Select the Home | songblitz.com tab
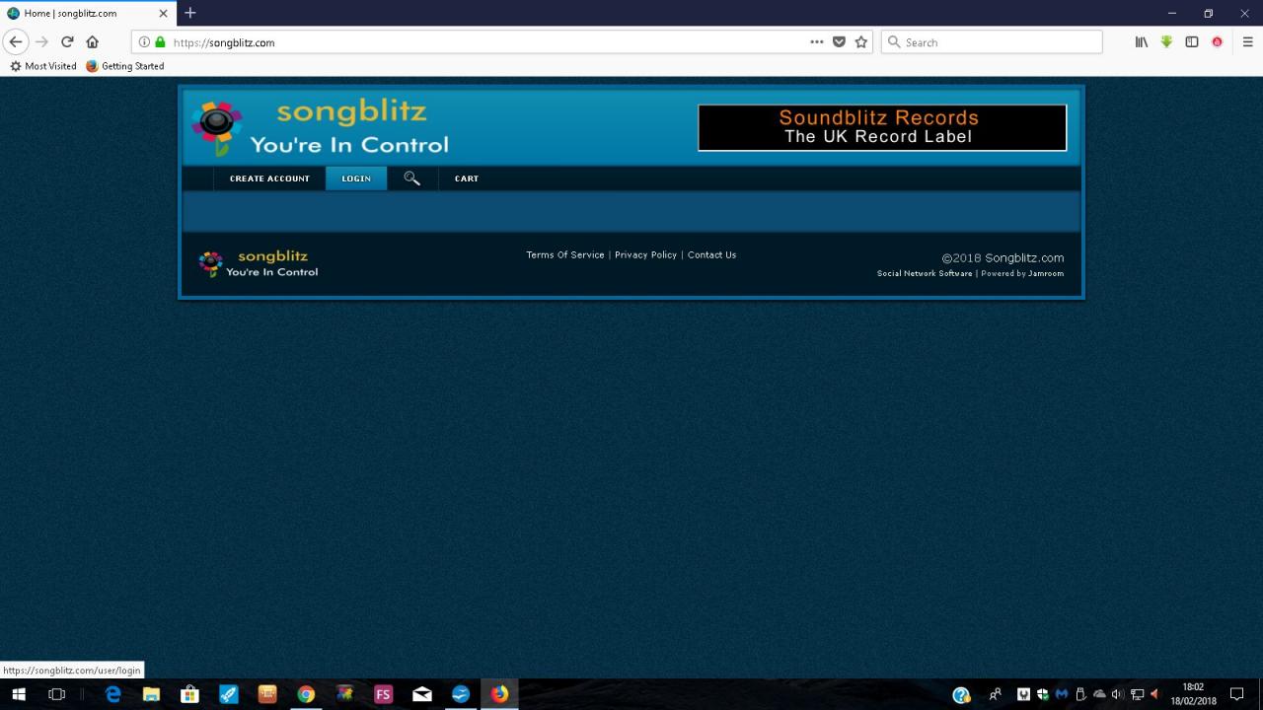This screenshot has height=710, width=1263. point(88,14)
